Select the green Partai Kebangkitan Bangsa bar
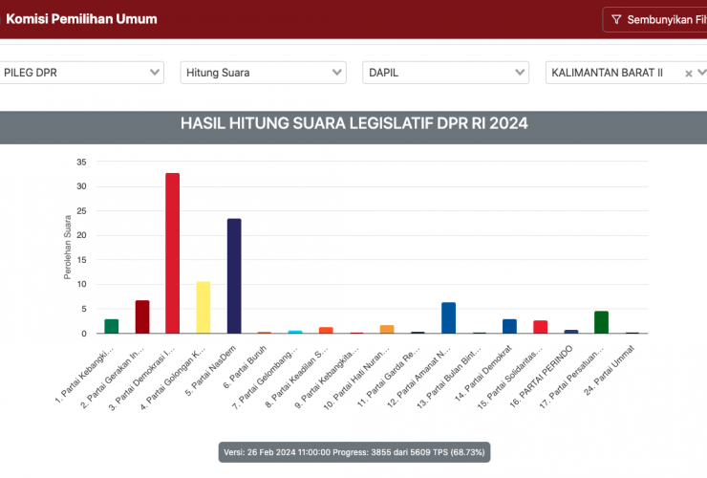707x478 pixels. (112, 327)
